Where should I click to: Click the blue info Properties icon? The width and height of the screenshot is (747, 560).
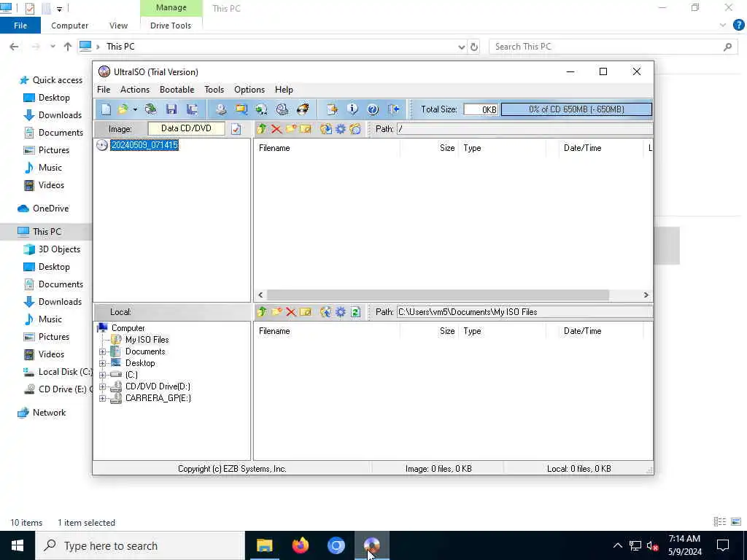352,109
